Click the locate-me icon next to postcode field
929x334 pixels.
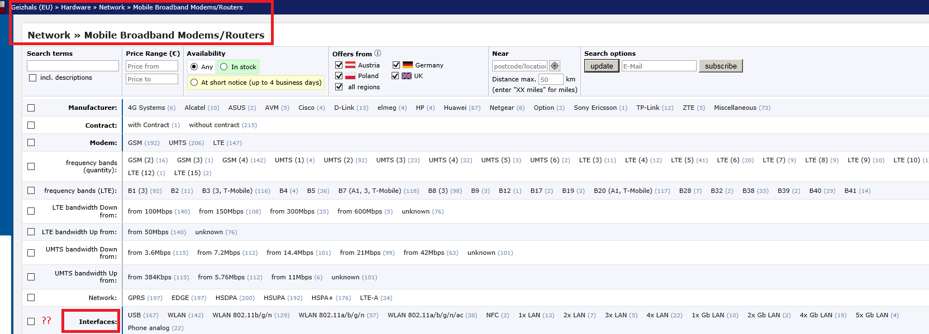[555, 66]
